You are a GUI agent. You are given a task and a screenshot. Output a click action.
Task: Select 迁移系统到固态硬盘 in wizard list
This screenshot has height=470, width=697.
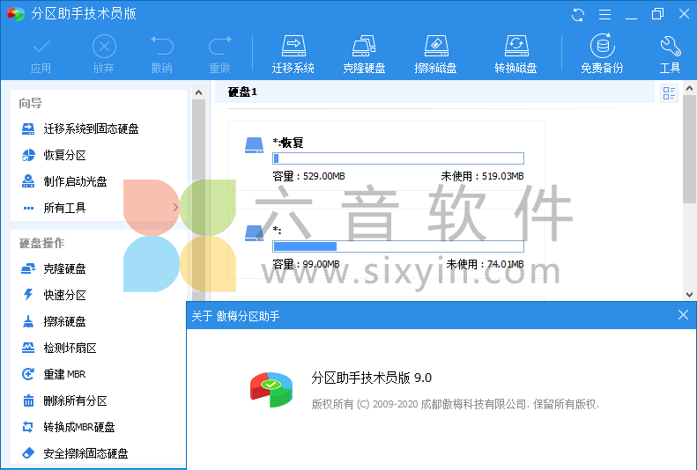[x=91, y=129]
